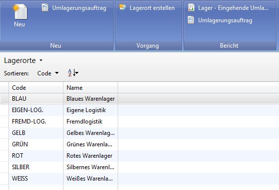Image resolution: width=279 pixels, height=190 pixels.
Task: Expand the Lagerorte title dropdown
Action: tap(41, 61)
